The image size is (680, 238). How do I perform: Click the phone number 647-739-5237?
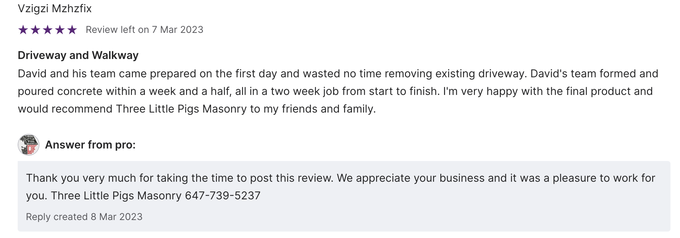coord(223,196)
